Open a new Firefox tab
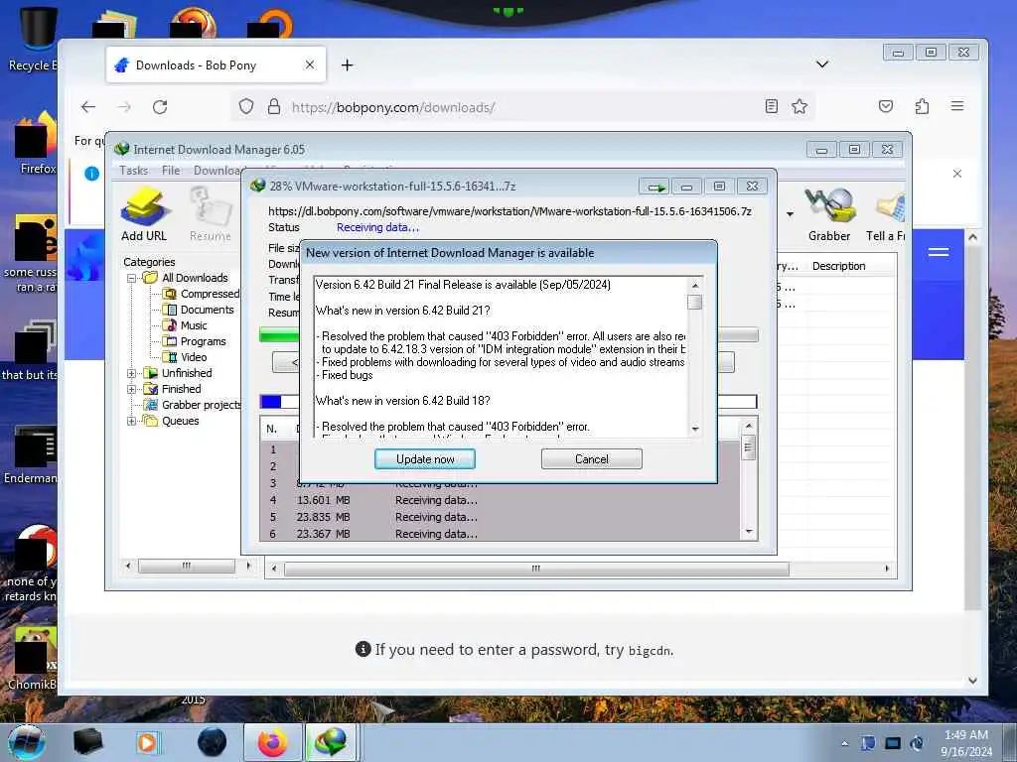 347,64
